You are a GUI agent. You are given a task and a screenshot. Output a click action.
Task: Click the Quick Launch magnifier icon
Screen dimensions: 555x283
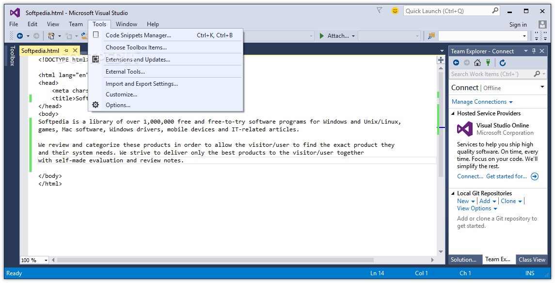(x=495, y=11)
